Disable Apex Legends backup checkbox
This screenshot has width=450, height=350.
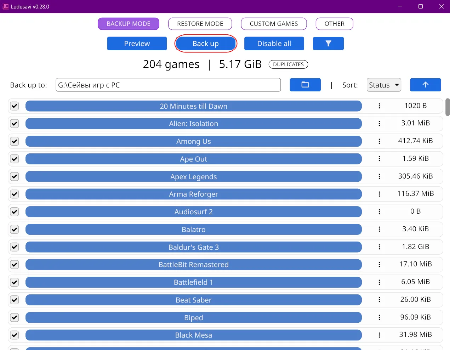(15, 176)
